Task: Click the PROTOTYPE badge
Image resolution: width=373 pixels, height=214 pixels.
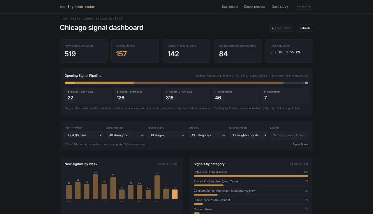Action: coord(304,7)
